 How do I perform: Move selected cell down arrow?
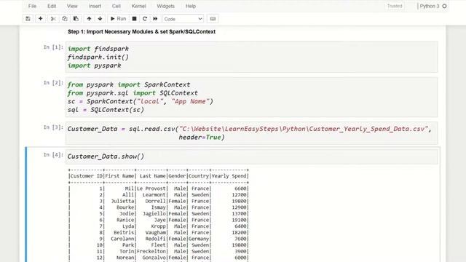100,19
